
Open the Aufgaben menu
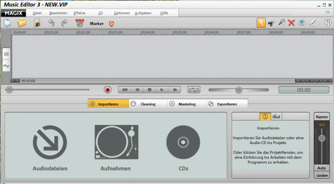tap(143, 13)
